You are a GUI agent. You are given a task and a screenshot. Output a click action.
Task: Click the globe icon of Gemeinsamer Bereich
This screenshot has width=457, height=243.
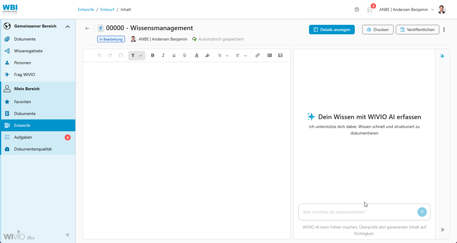7,26
